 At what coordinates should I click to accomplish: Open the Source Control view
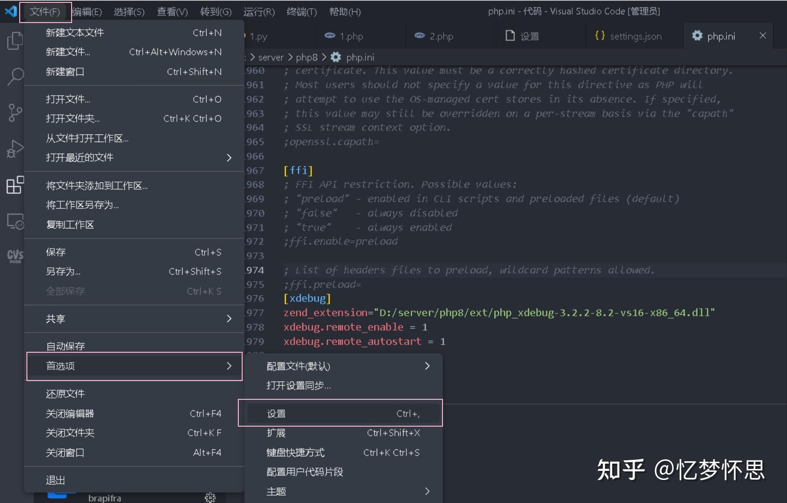(14, 113)
